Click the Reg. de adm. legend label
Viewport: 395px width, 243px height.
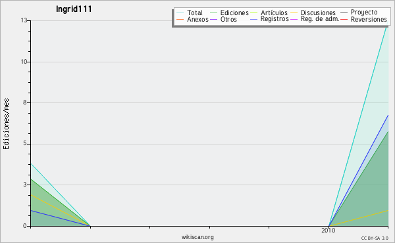[320, 19]
